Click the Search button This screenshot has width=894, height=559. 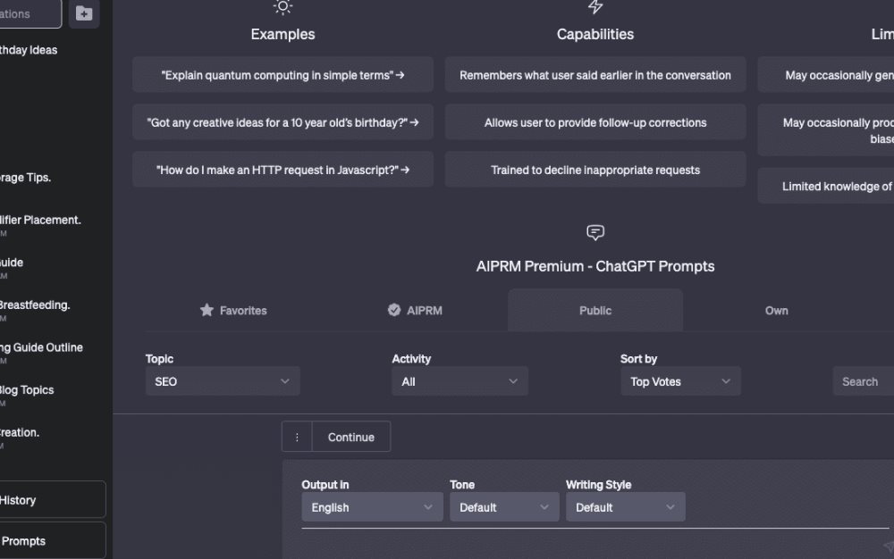pyautogui.click(x=861, y=380)
